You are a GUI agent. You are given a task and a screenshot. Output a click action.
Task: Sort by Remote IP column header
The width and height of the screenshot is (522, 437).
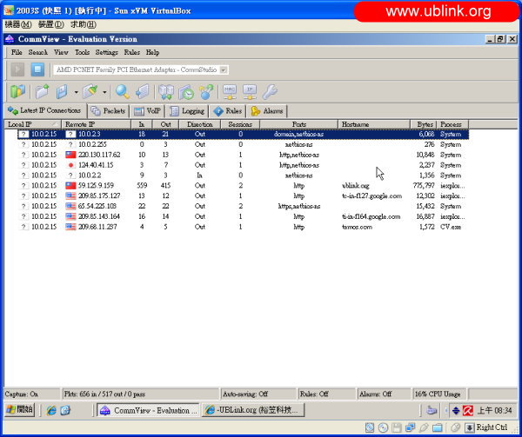97,124
